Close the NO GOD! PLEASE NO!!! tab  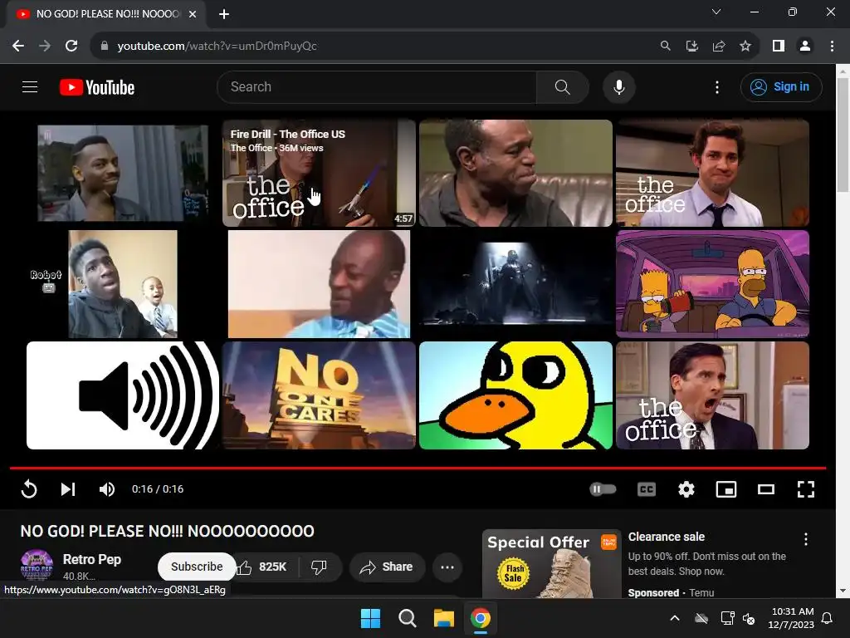193,14
